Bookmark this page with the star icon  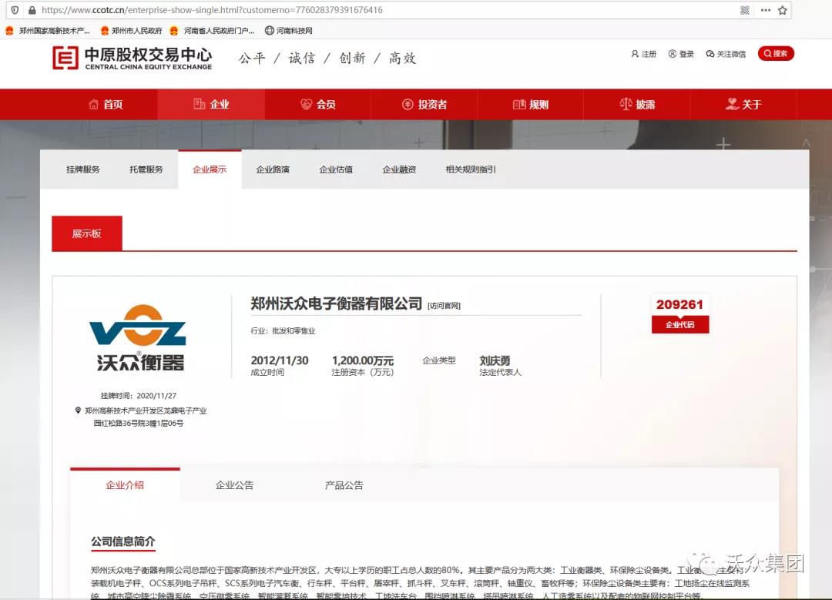(783, 10)
